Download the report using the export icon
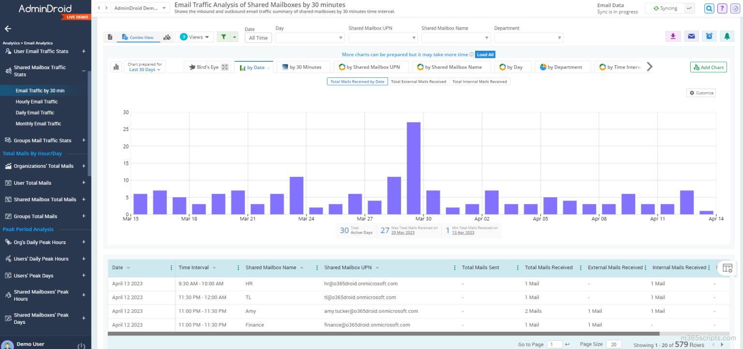743x349 pixels. point(673,36)
